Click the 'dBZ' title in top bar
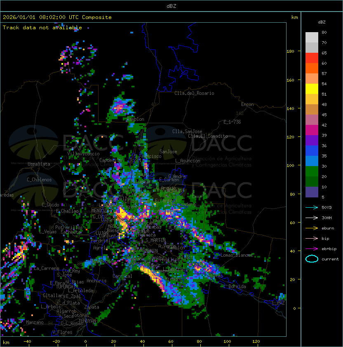Screen dimensions: 343x347 click(171, 6)
